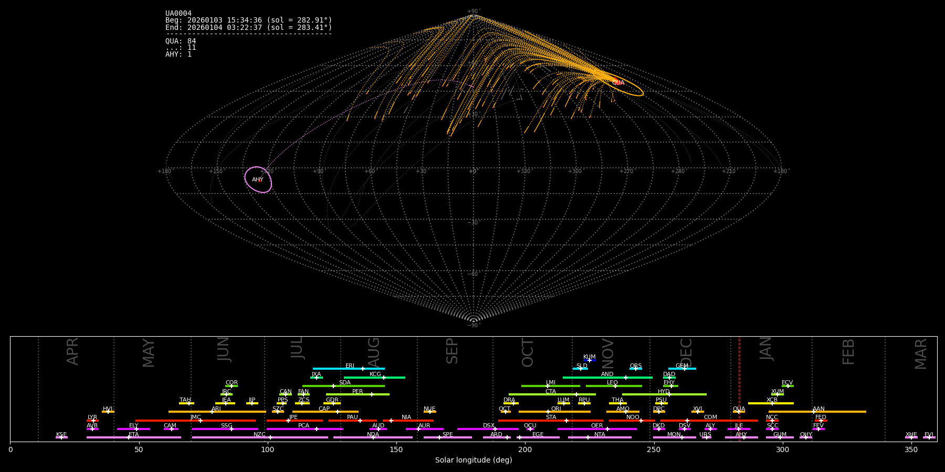Screen dimensions: 945x472
Task: Select the STA shower label in timeline
Action: (551, 417)
